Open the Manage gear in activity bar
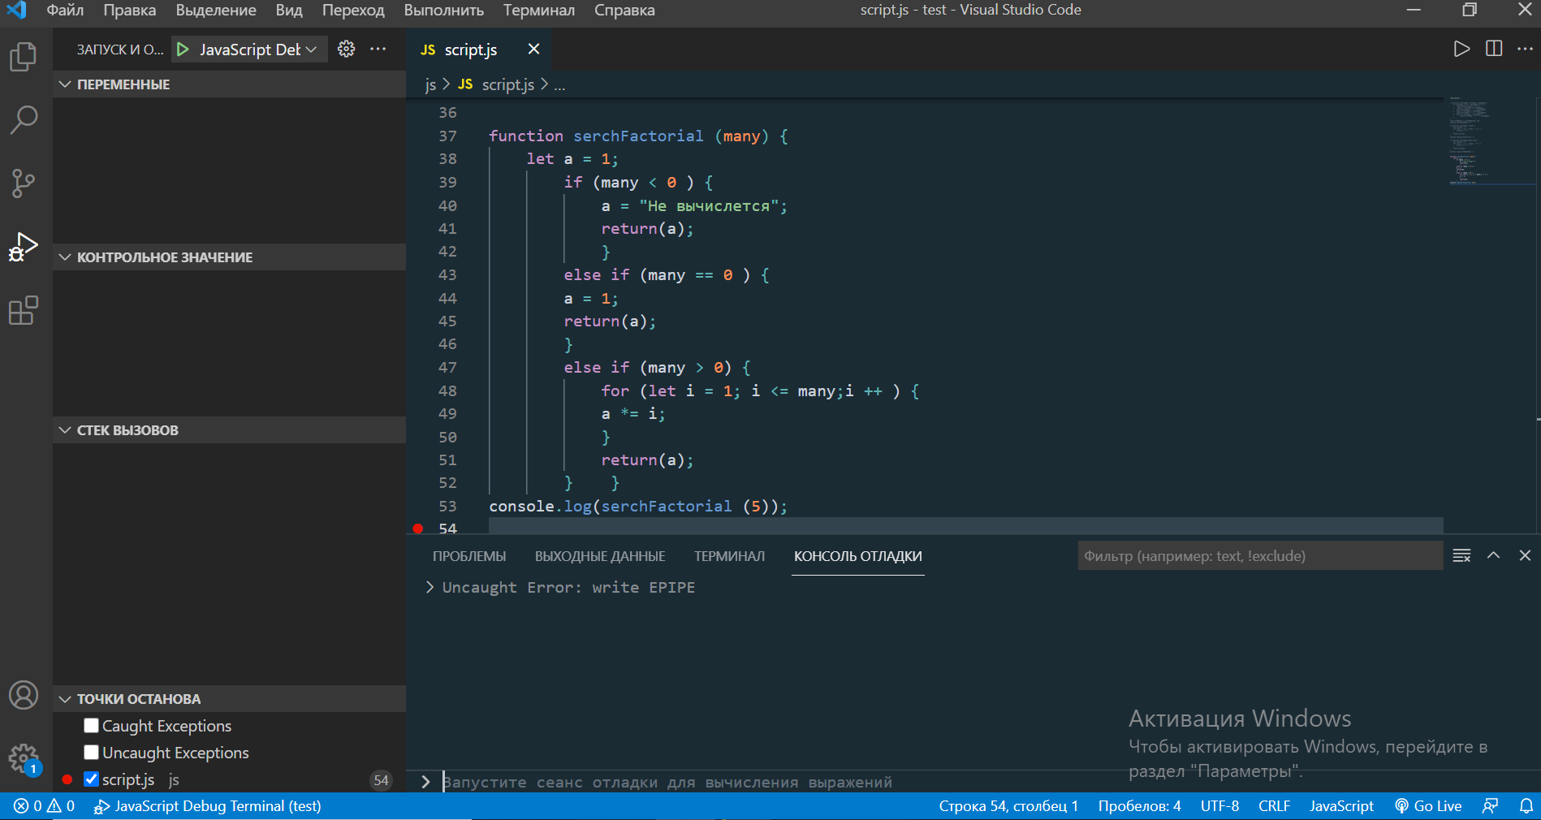This screenshot has height=820, width=1541. [24, 759]
